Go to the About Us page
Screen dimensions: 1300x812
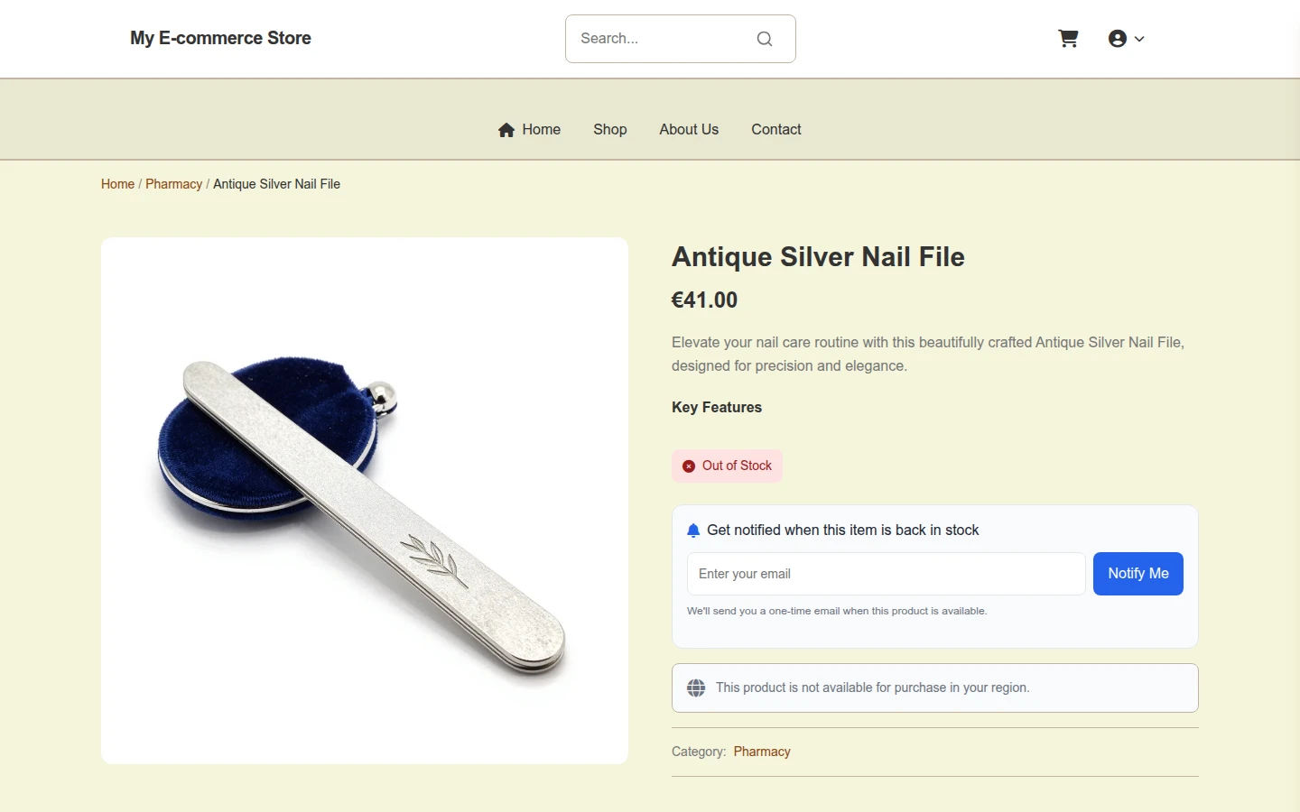[x=689, y=130]
